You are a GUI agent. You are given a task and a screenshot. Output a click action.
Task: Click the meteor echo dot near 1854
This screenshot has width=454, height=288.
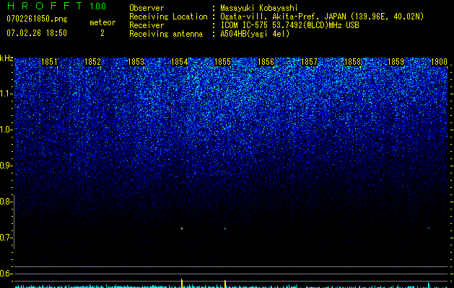coord(182,228)
